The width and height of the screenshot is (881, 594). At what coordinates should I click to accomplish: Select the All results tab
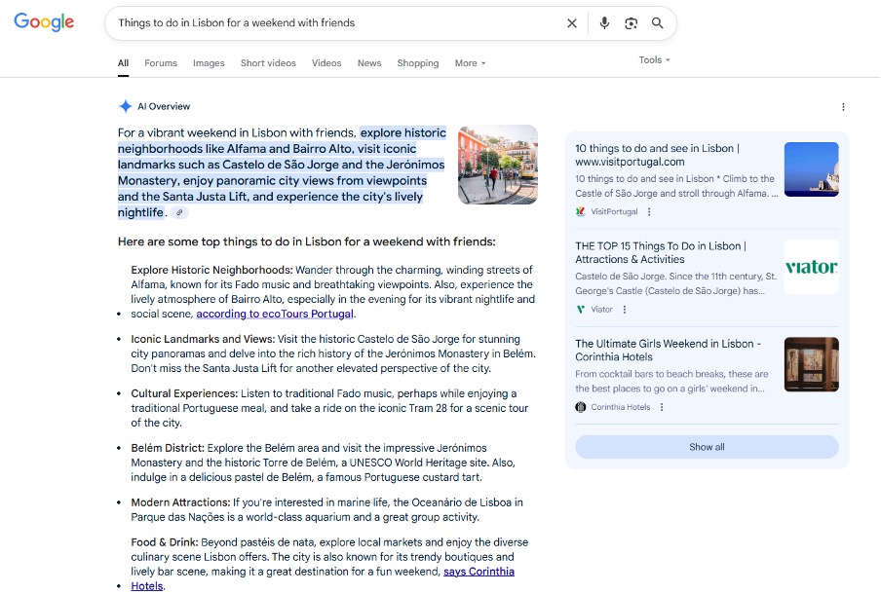(x=123, y=63)
